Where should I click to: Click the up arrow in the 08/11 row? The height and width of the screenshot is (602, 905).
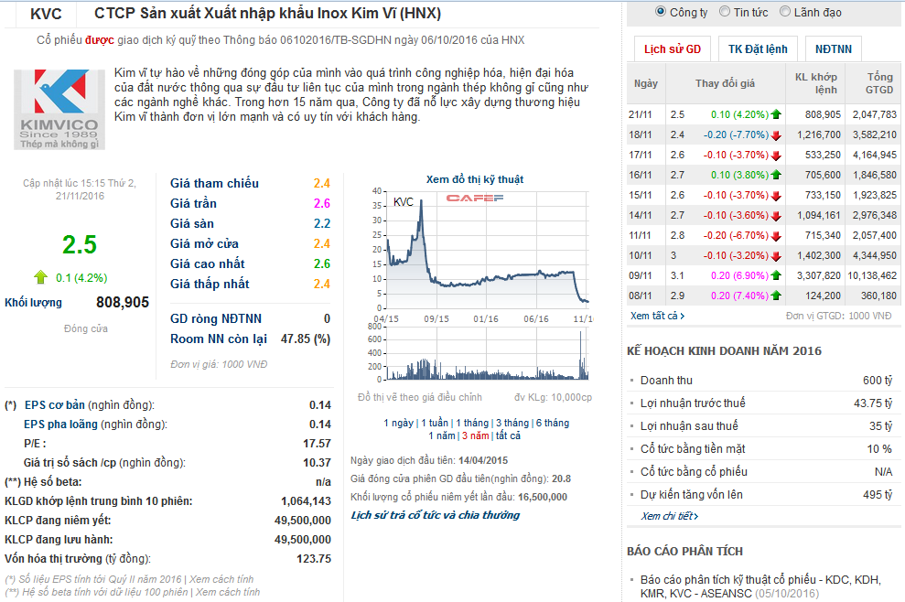pos(776,296)
